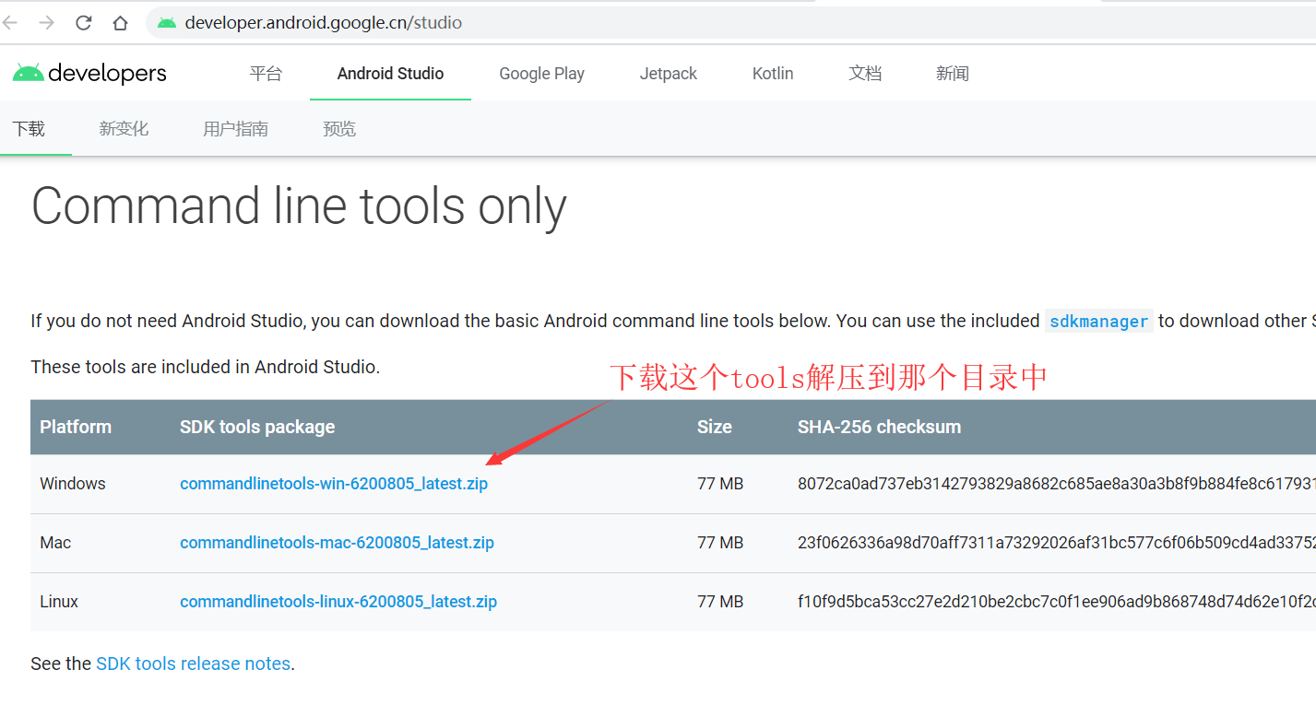The width and height of the screenshot is (1316, 705).
Task: Click the Platform column header
Action: (x=76, y=427)
